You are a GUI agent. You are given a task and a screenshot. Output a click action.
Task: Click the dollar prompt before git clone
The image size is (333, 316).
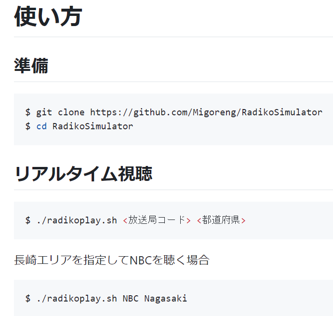[28, 112]
